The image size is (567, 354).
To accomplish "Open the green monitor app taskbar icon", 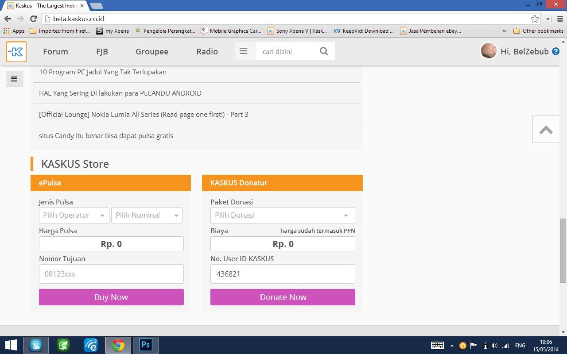I will (63, 345).
